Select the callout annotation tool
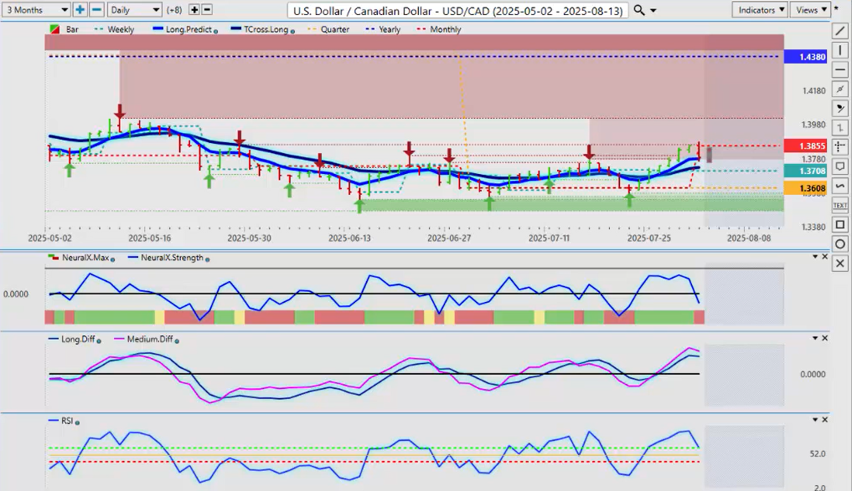The width and height of the screenshot is (852, 491). 841,166
